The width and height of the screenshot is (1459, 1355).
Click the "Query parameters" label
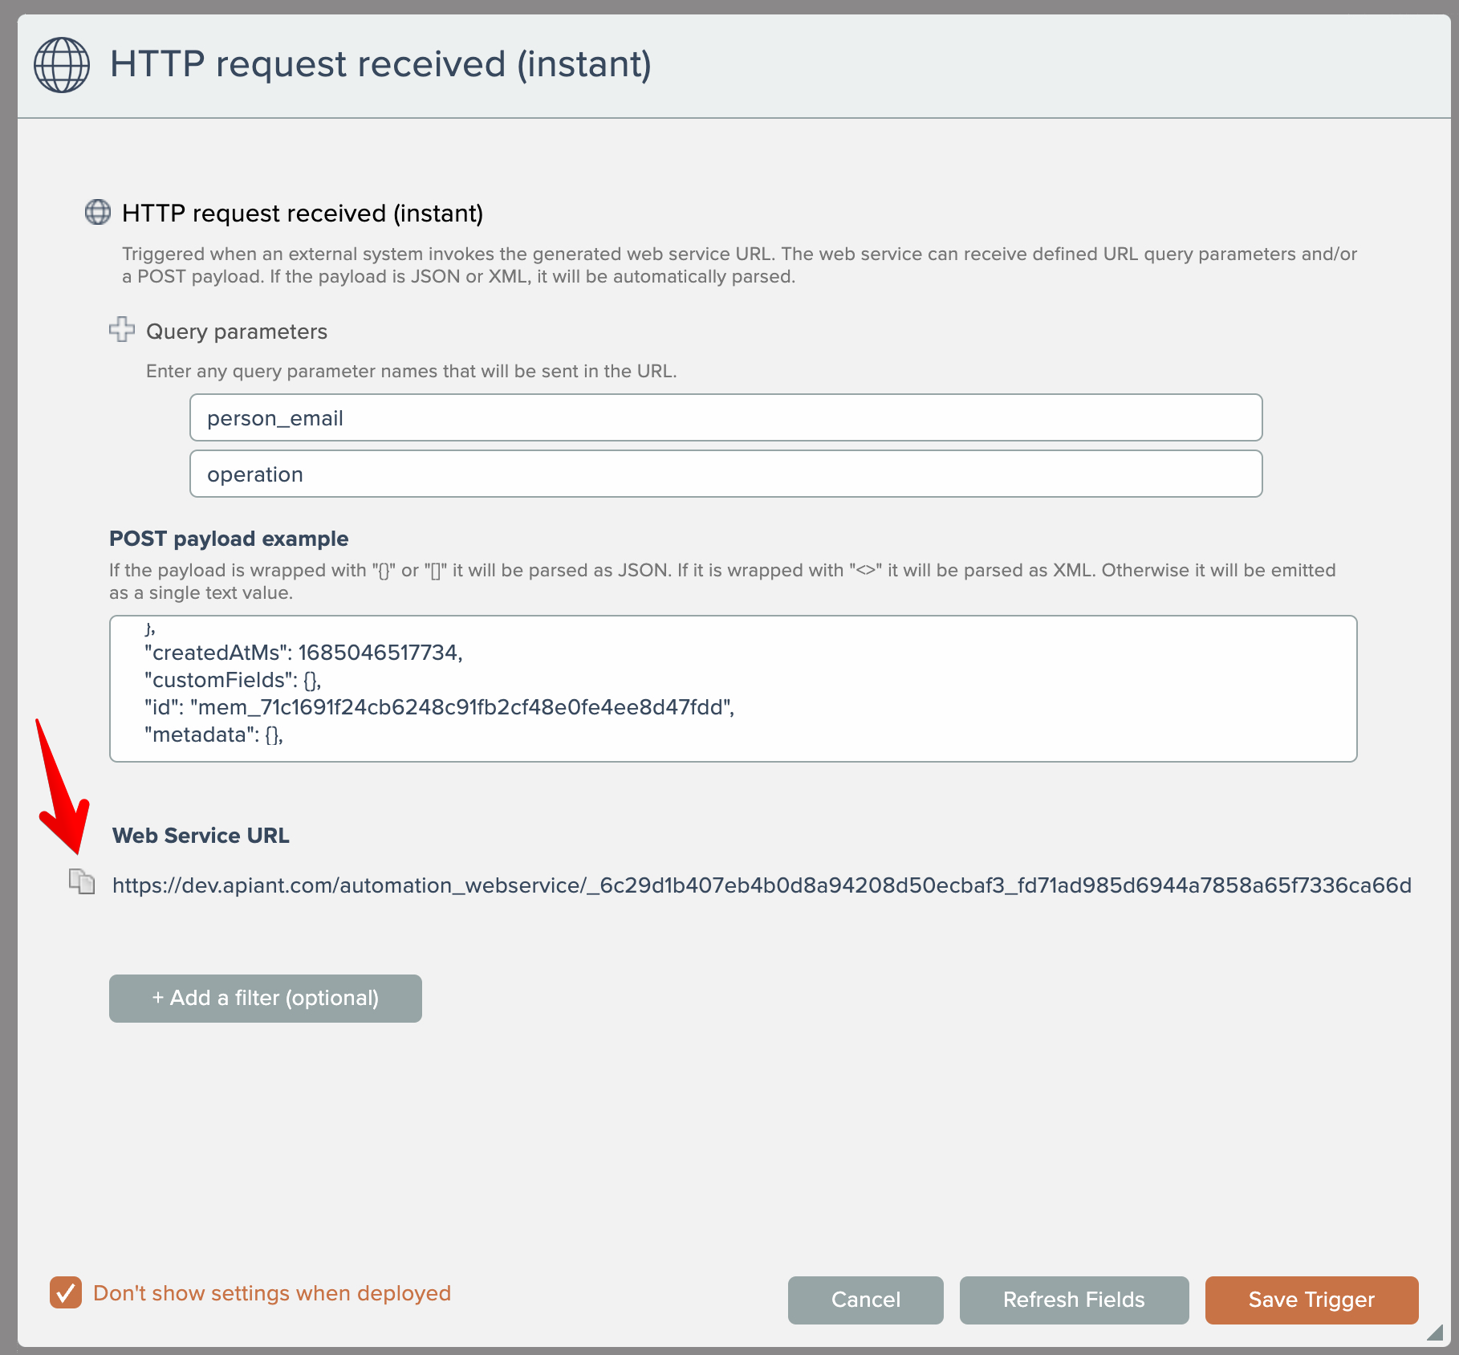tap(237, 332)
